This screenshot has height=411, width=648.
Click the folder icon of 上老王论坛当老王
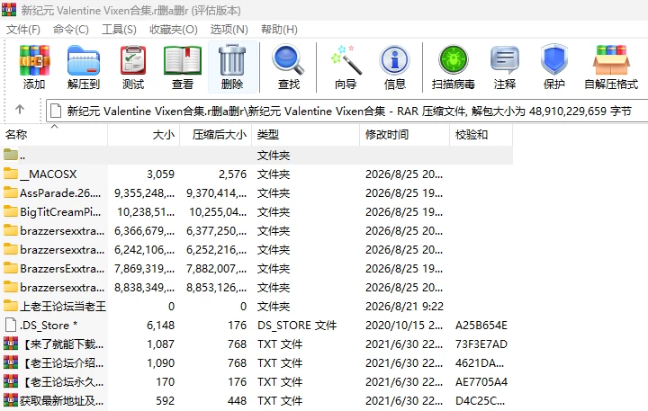coord(11,306)
